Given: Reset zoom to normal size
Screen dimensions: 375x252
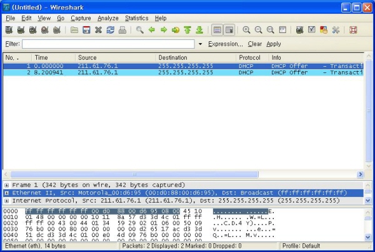Looking at the screenshot, I should pyautogui.click(x=270, y=30).
